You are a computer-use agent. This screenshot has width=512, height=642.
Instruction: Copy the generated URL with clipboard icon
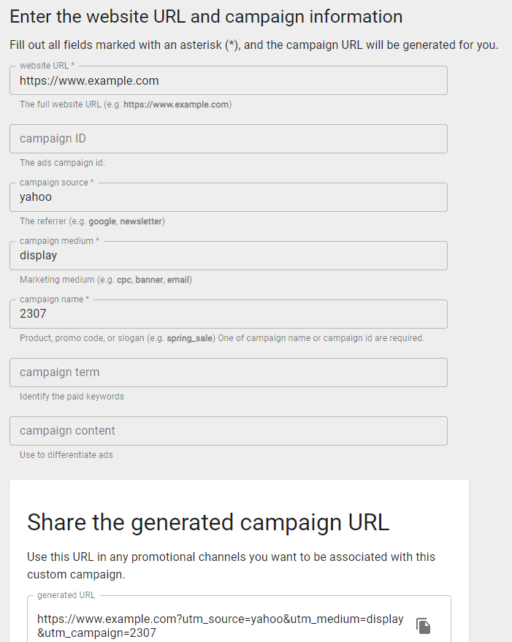pos(423,626)
